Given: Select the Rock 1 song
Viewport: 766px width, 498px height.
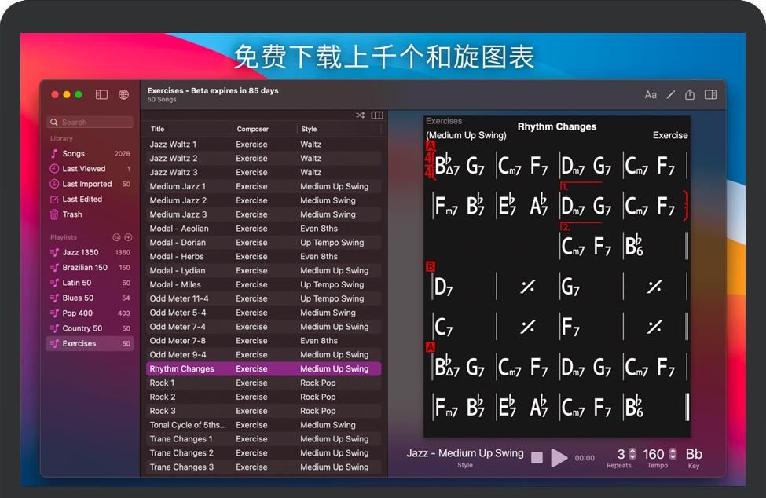Looking at the screenshot, I should tap(263, 383).
